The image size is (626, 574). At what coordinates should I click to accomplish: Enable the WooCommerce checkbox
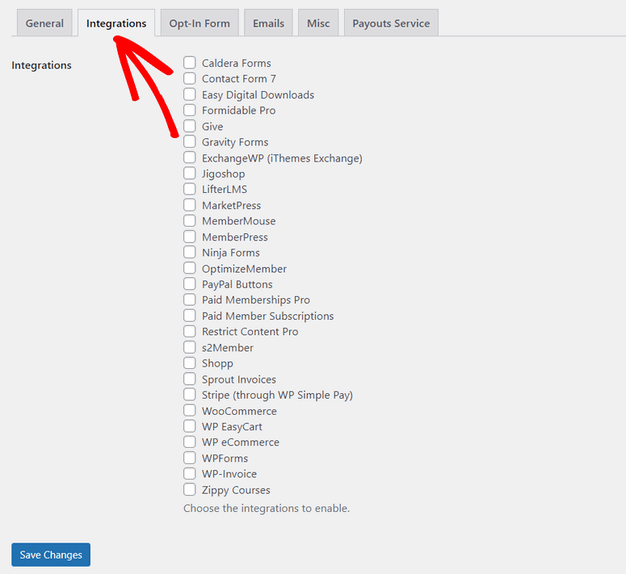pos(190,410)
